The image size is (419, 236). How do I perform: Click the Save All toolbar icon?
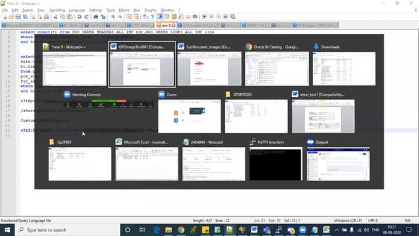(x=25, y=17)
